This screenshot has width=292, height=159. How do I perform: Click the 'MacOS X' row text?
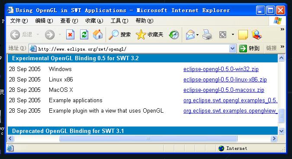[x=61, y=90]
